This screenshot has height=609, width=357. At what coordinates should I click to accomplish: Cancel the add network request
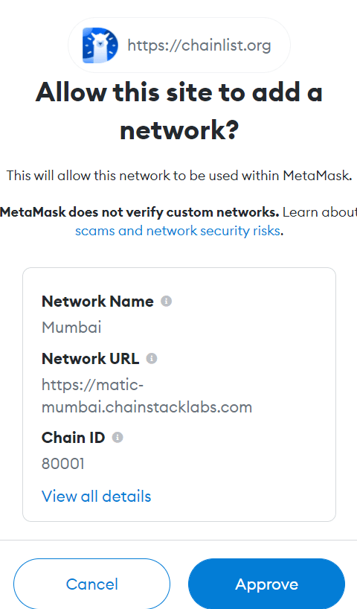pyautogui.click(x=92, y=584)
